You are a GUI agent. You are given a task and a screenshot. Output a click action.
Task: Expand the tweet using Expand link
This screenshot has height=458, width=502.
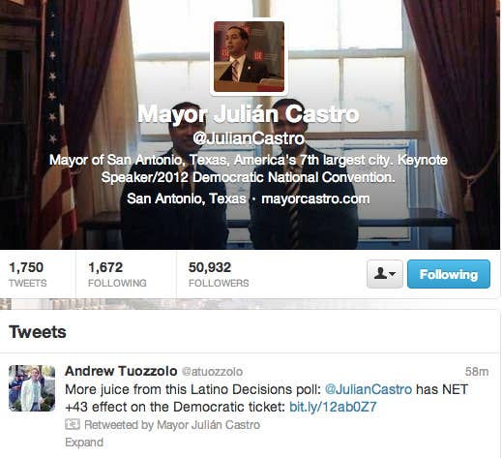pos(84,443)
